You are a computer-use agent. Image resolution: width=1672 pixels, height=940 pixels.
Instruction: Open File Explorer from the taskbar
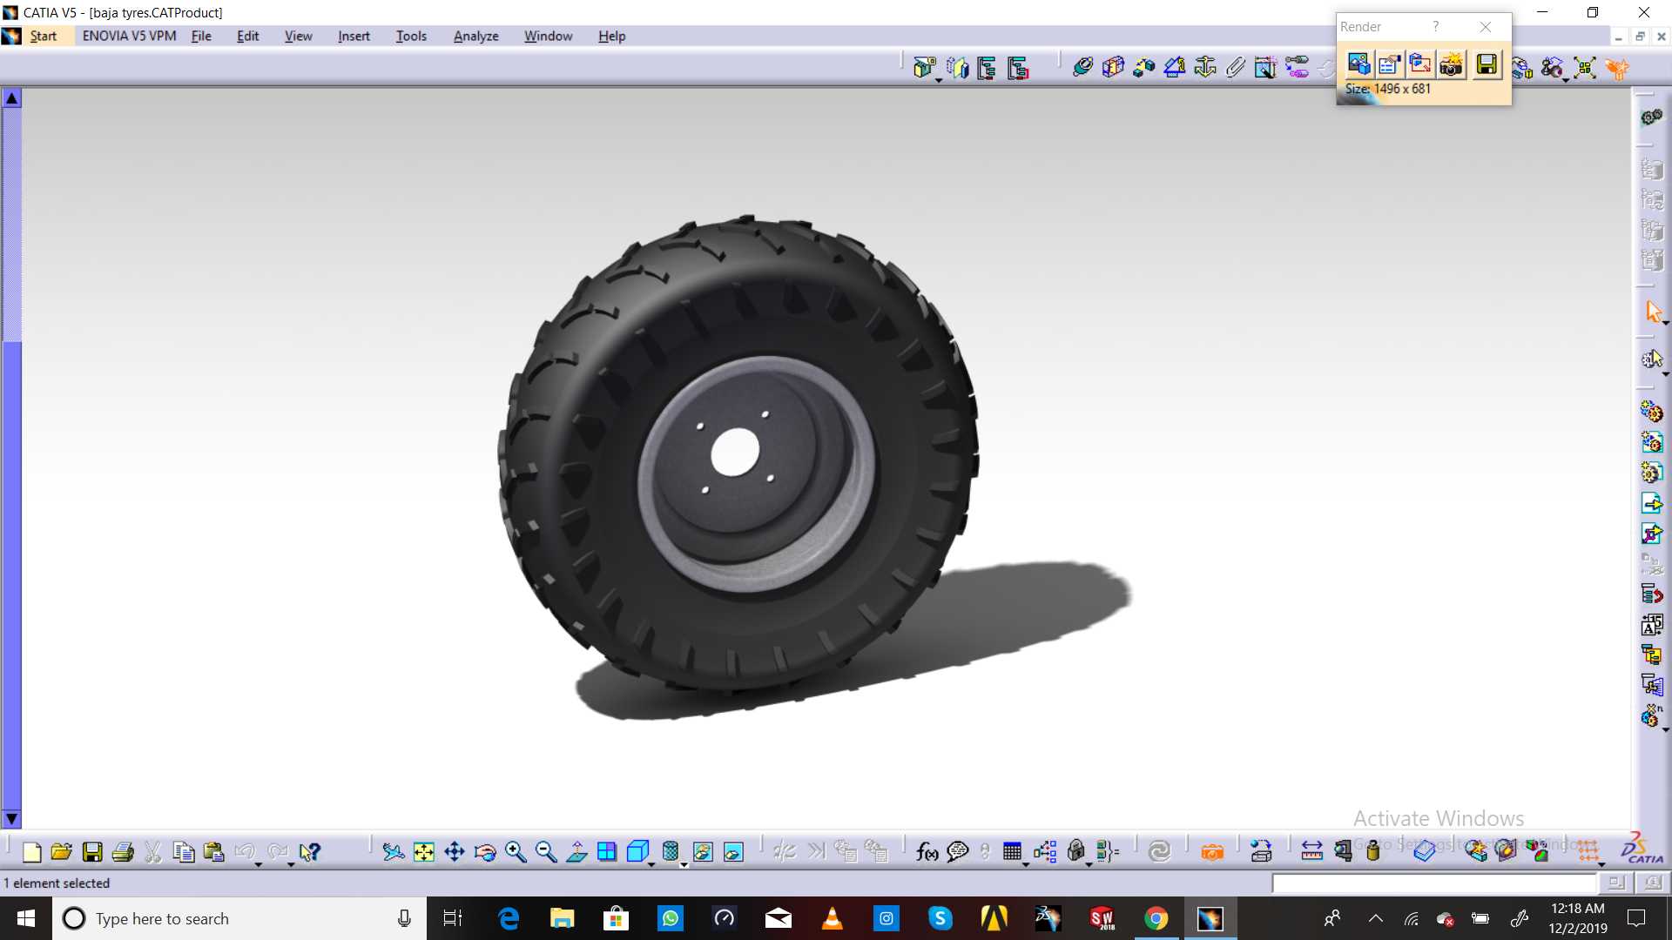point(562,918)
